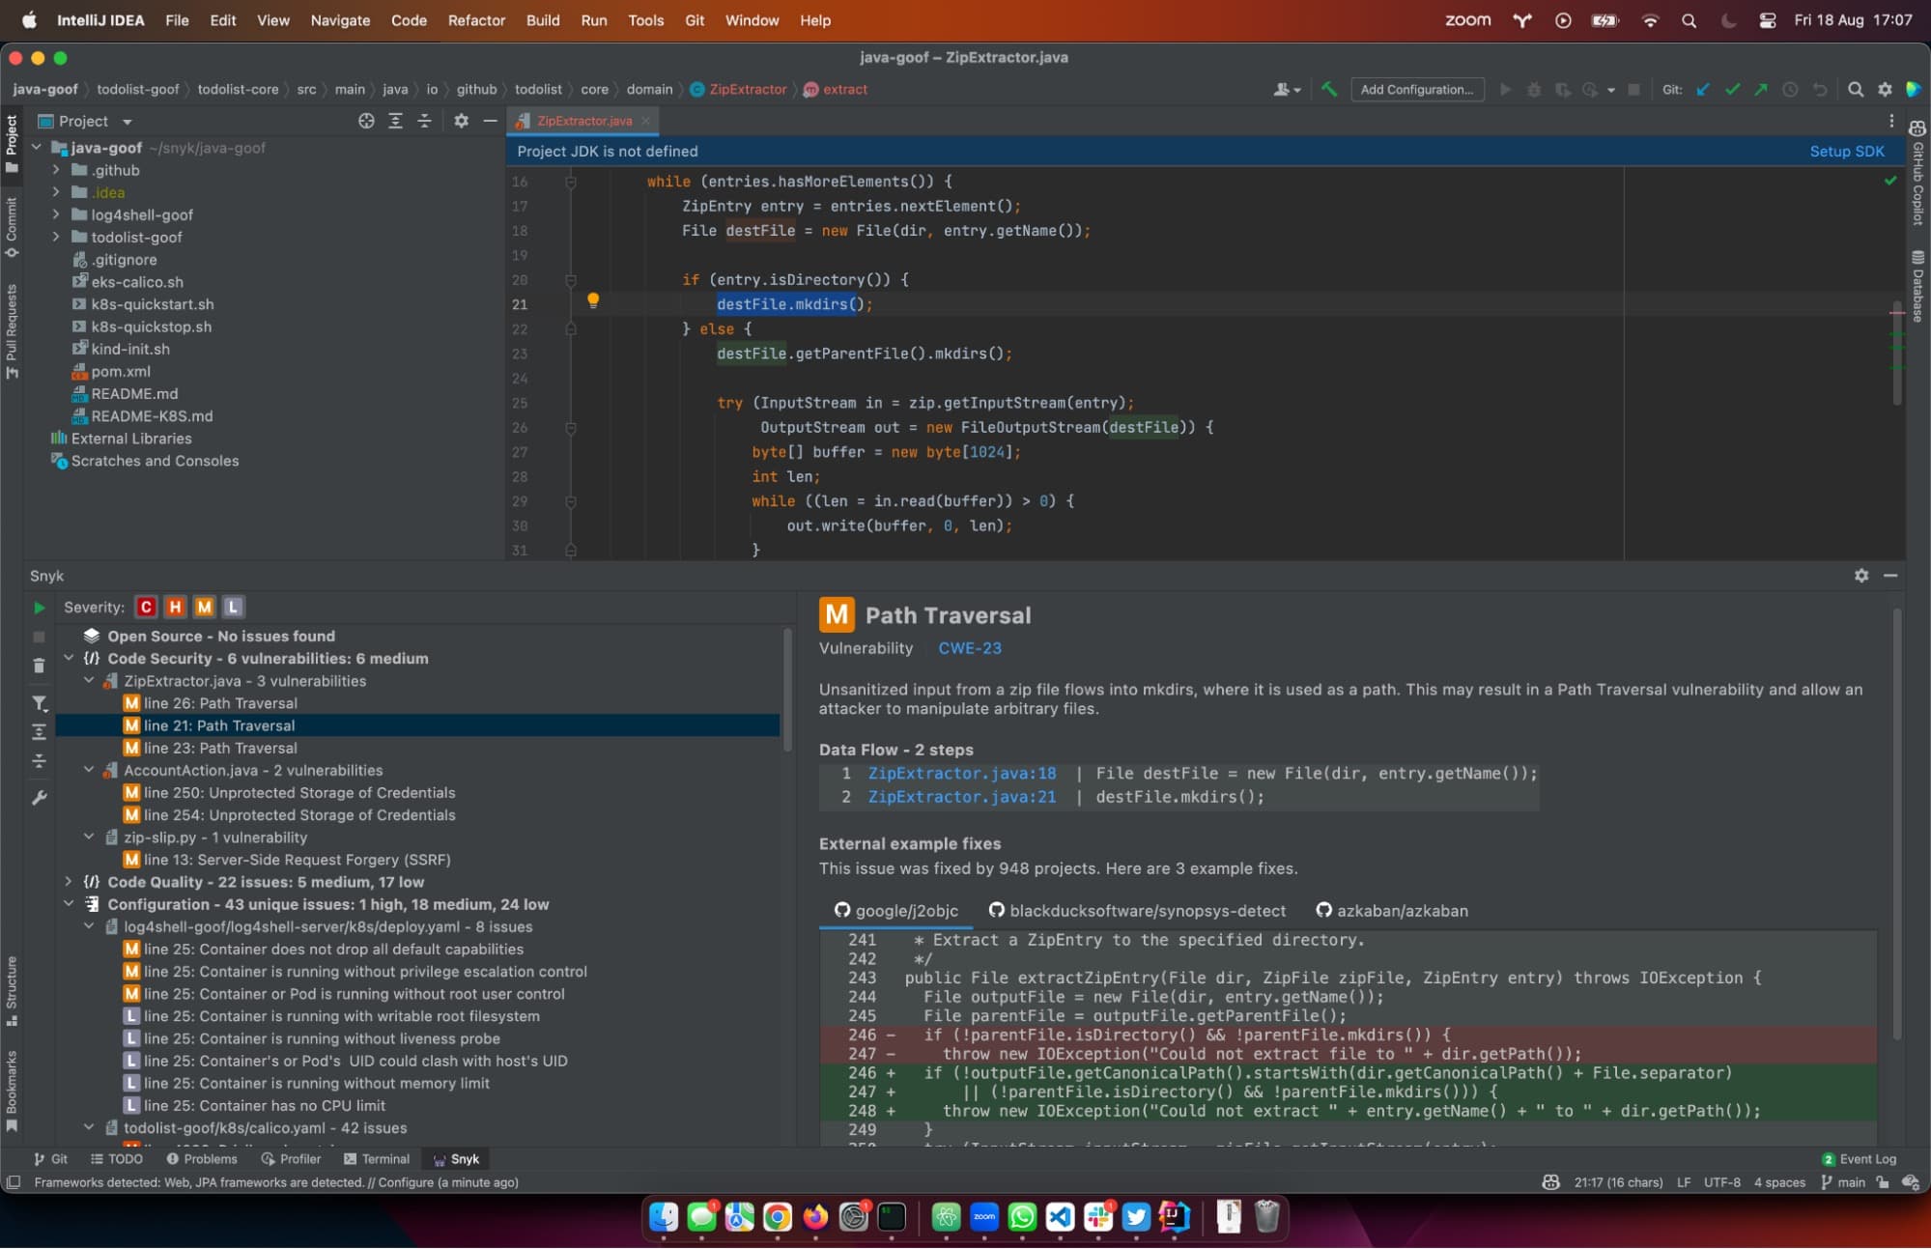Toggle the Structure tool window stripe button
1931x1249 pixels.
coord(12,990)
